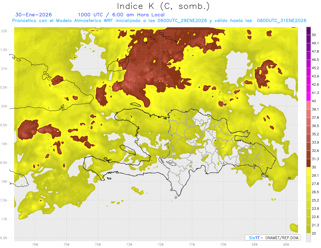The width and height of the screenshot is (321, 248).
Task: Select the bright yellow swatch just below 30
Action: tap(308, 171)
